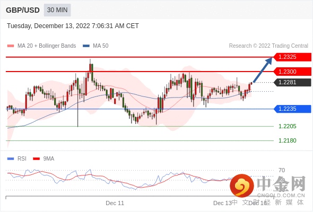Viewport: 313px width, 212px height.
Task: Click the blue 1.2235 pivot price tag
Action: (x=292, y=109)
